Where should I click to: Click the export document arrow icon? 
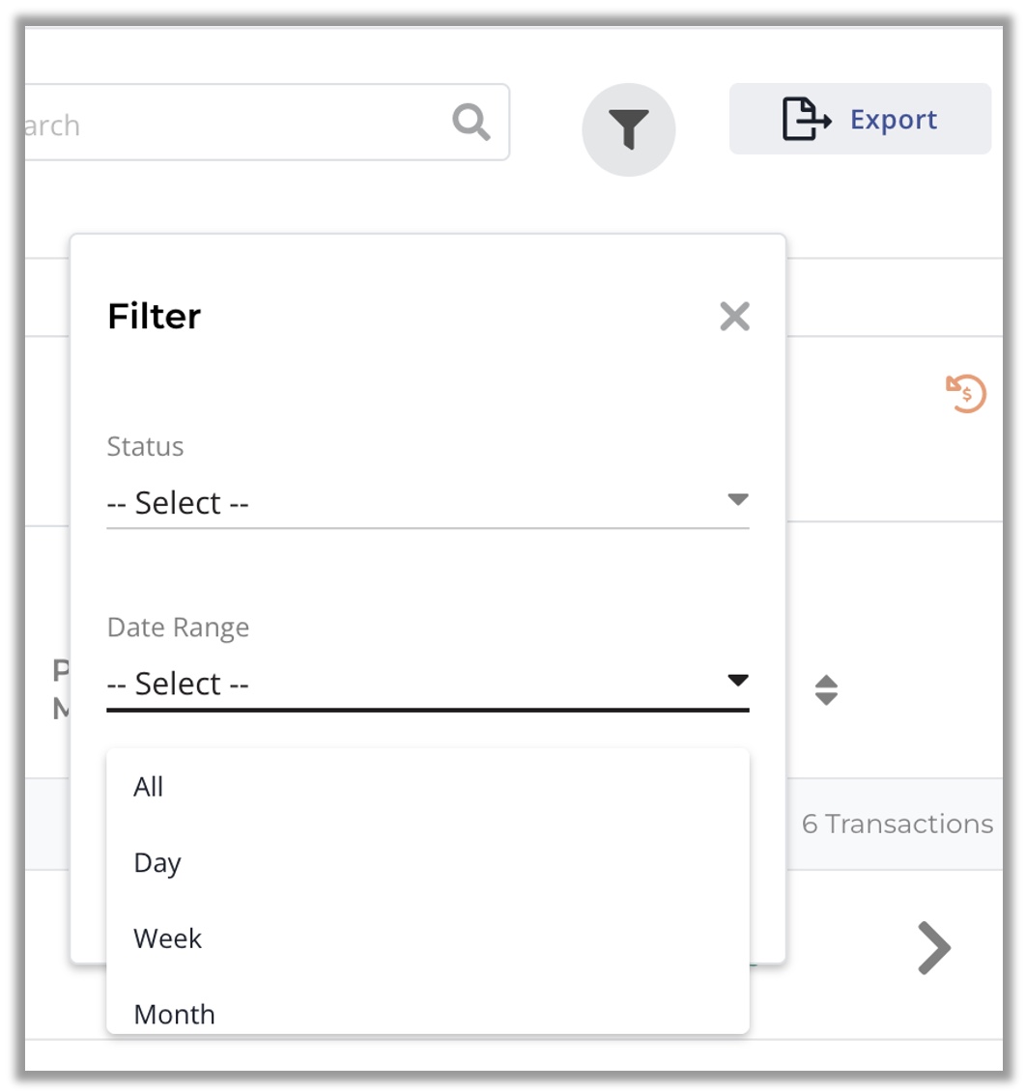tap(806, 119)
